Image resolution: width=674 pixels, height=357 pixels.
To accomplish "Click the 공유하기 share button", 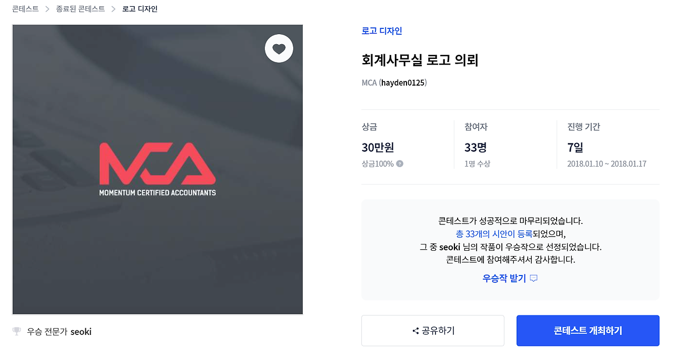I will (x=433, y=331).
